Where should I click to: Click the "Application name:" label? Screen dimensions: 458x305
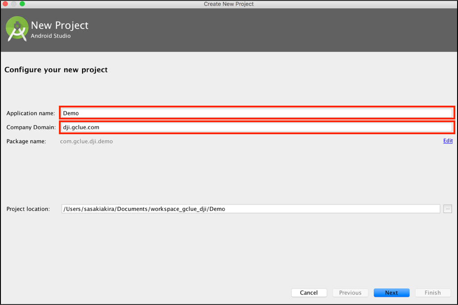coord(30,114)
